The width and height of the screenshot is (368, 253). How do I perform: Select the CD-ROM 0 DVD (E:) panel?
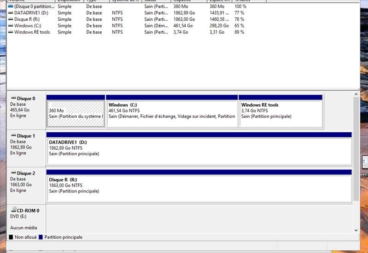[26, 219]
